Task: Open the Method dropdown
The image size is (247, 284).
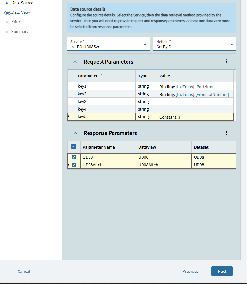Action: point(232,44)
